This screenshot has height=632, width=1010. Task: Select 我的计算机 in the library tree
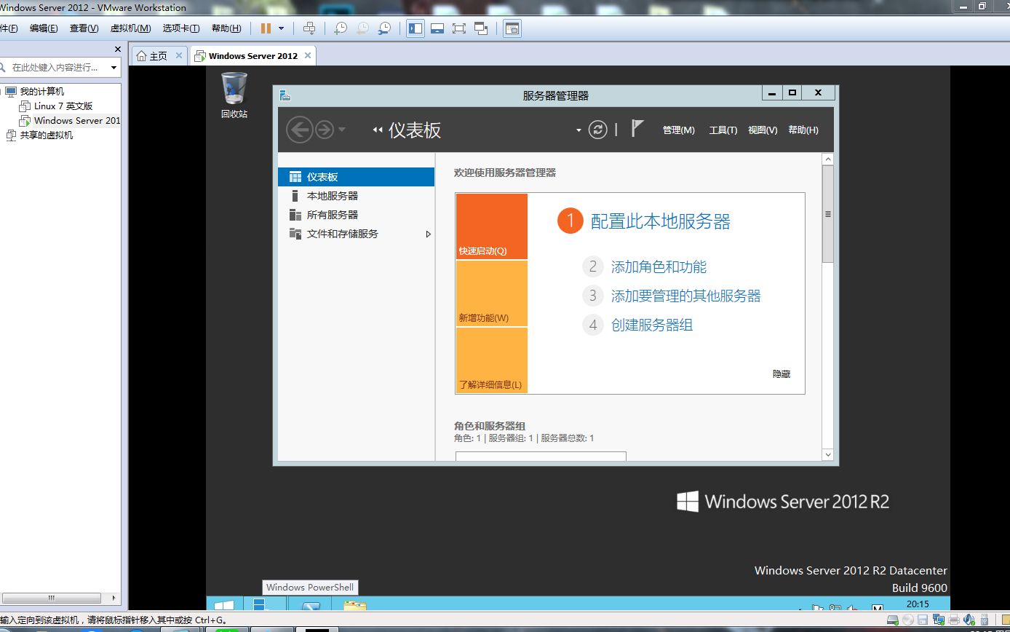[41, 92]
